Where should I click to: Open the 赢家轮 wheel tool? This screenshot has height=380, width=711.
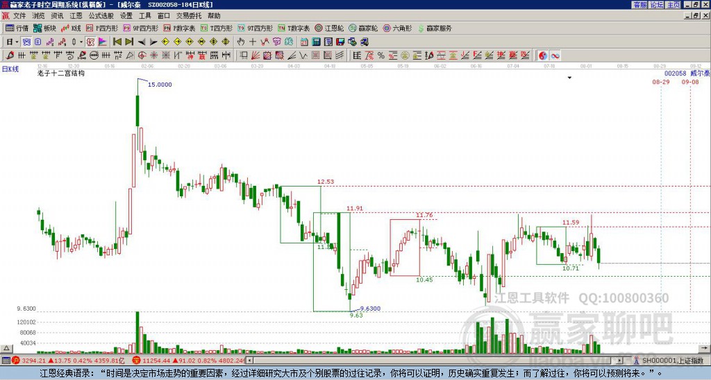pyautogui.click(x=363, y=28)
